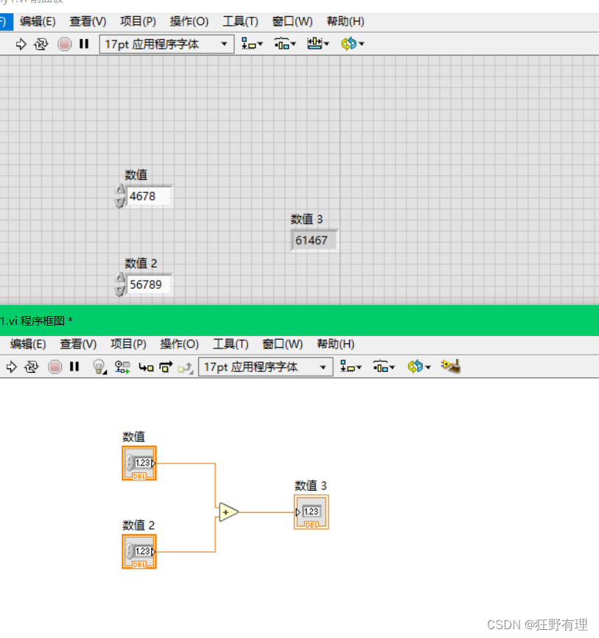Image resolution: width=599 pixels, height=638 pixels.
Task: Open 操作(O) menu in front panel window
Action: (189, 21)
